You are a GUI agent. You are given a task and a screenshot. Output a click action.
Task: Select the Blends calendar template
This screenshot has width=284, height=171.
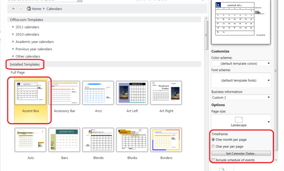point(98,140)
